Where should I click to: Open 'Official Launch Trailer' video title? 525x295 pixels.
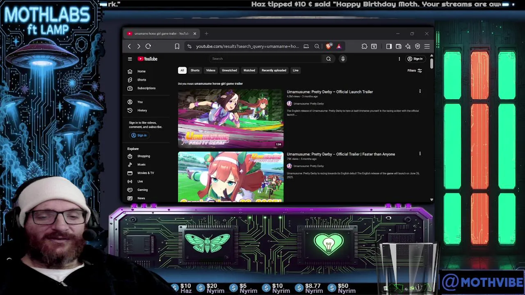click(x=330, y=92)
